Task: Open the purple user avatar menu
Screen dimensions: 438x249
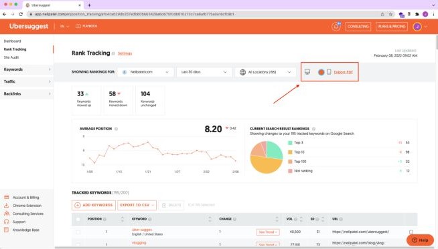Action: 417,27
